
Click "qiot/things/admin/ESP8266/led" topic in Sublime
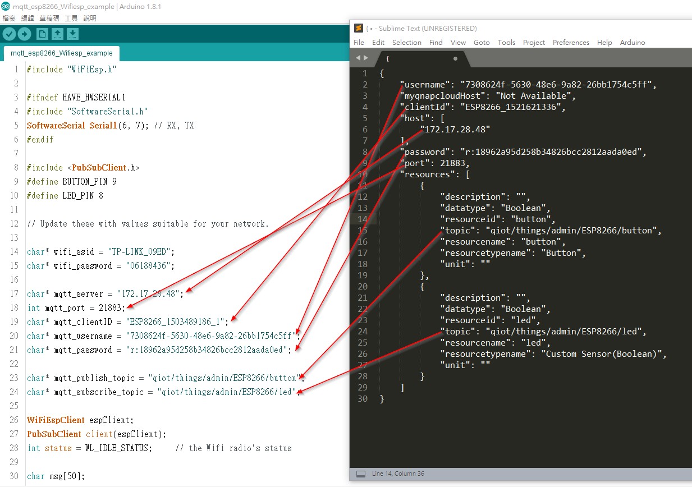click(565, 332)
